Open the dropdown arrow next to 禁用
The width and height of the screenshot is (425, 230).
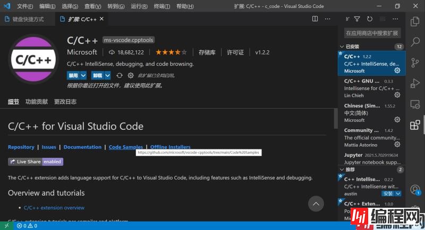click(x=83, y=75)
